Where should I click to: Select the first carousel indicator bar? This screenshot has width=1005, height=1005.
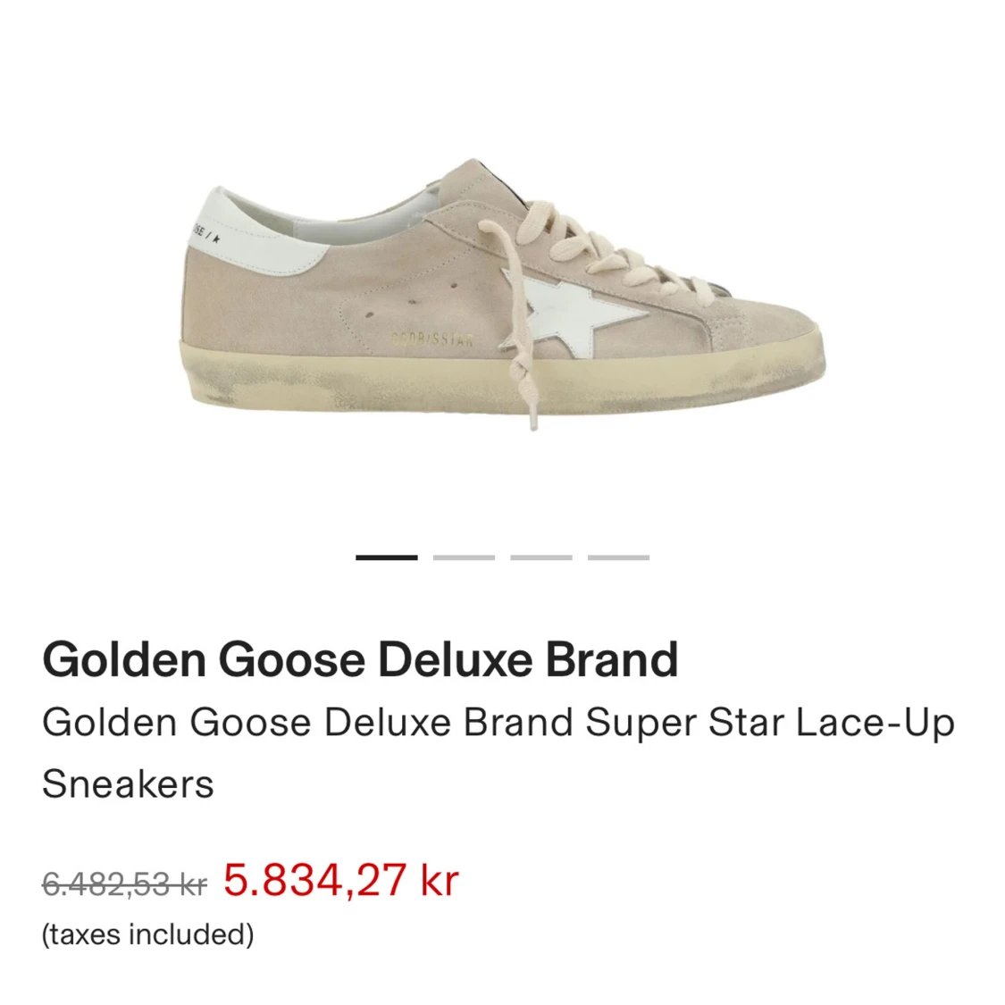(x=385, y=557)
